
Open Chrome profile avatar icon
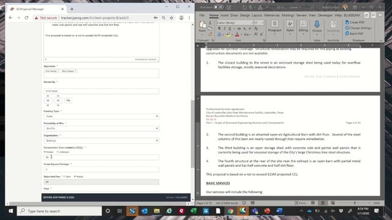click(x=181, y=18)
